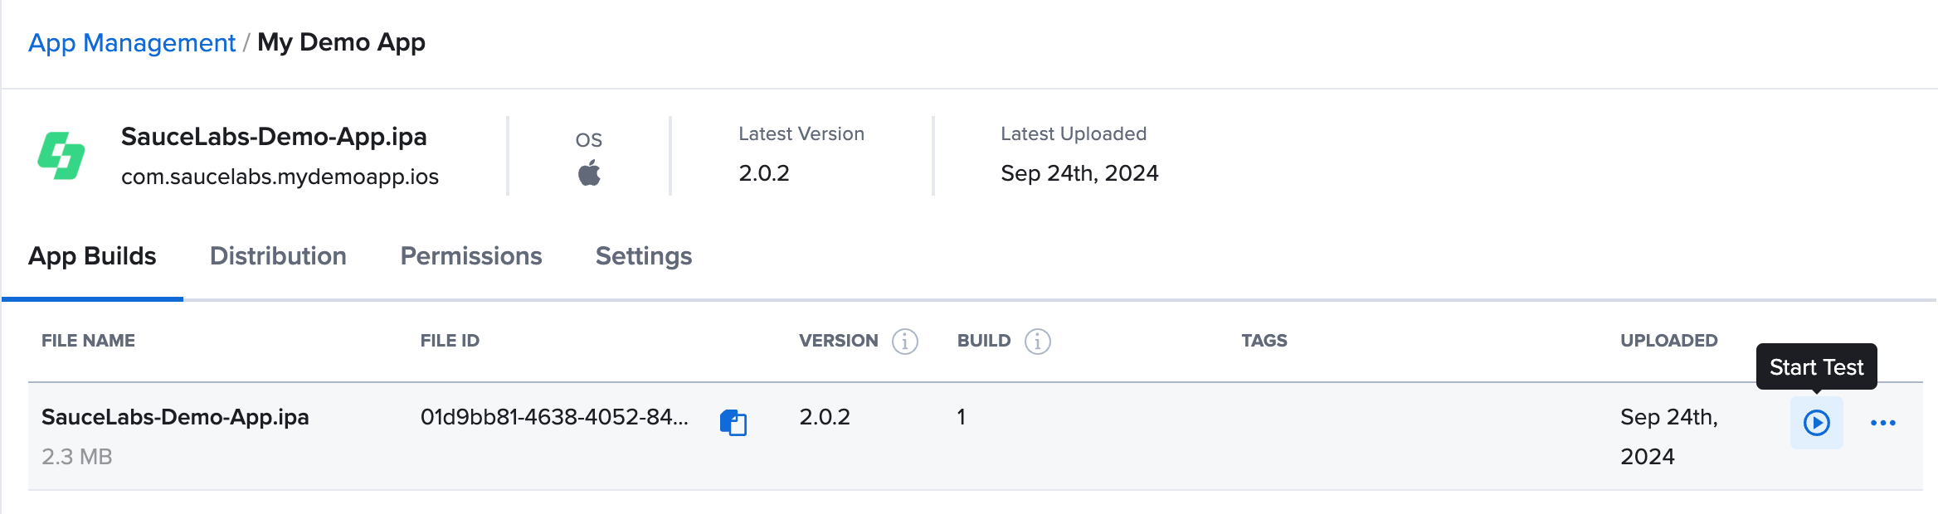Click the bundle ID com.saucelabs.mydemoapp.ios
The image size is (1938, 514).
(x=280, y=177)
